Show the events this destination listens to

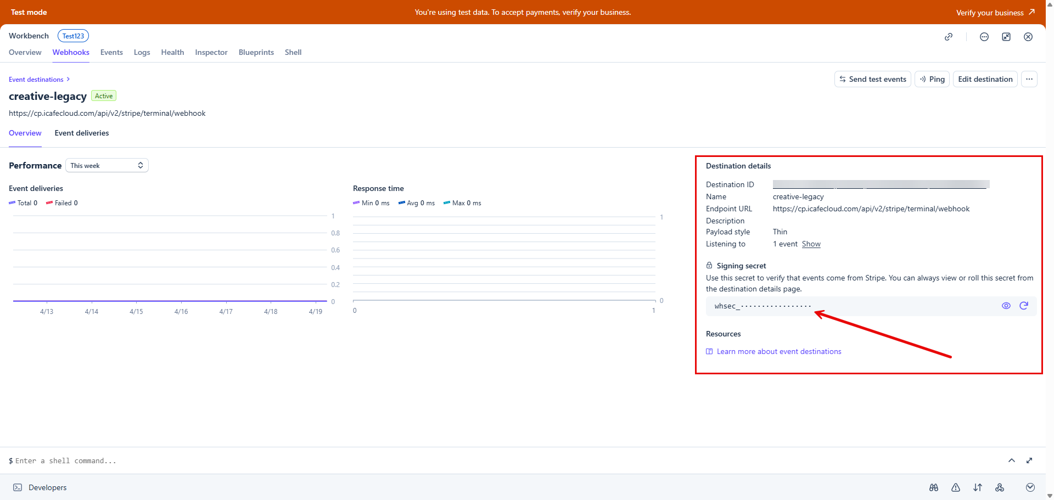coord(811,244)
